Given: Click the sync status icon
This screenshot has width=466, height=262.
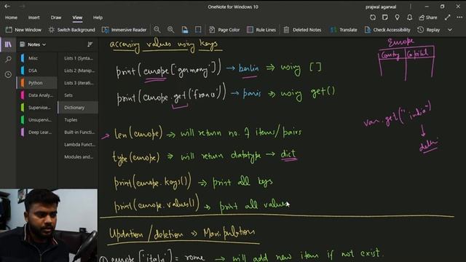Looking at the screenshot, I should 373,17.
